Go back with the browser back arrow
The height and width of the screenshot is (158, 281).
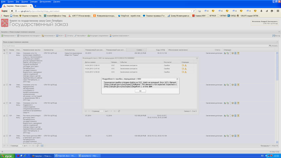coord(12,11)
